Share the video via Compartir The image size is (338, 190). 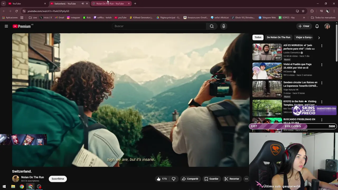click(x=190, y=179)
